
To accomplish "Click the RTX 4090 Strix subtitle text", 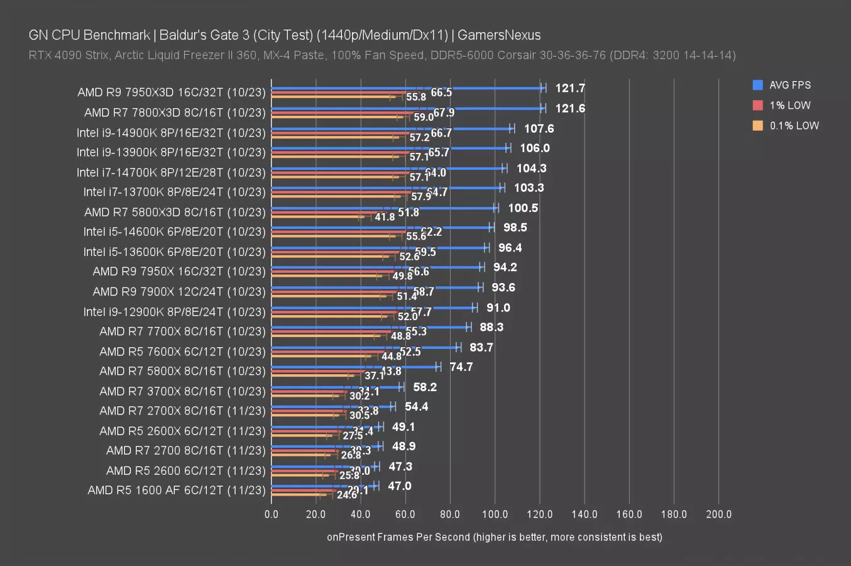I will (x=382, y=55).
